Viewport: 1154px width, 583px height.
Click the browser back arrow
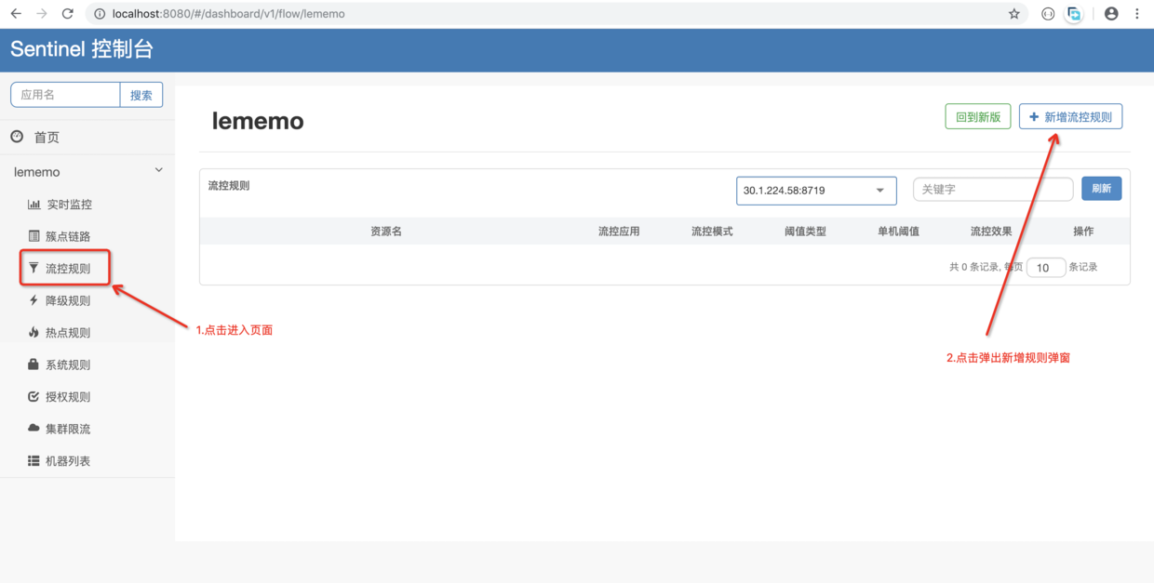point(16,14)
